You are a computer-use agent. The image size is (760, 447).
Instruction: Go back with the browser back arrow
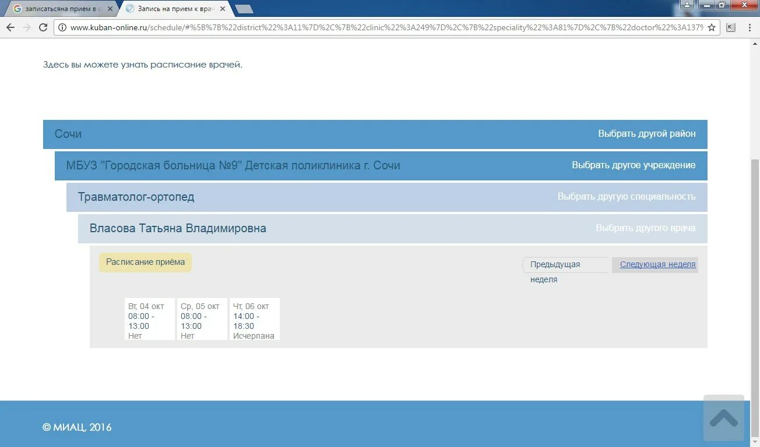click(10, 27)
